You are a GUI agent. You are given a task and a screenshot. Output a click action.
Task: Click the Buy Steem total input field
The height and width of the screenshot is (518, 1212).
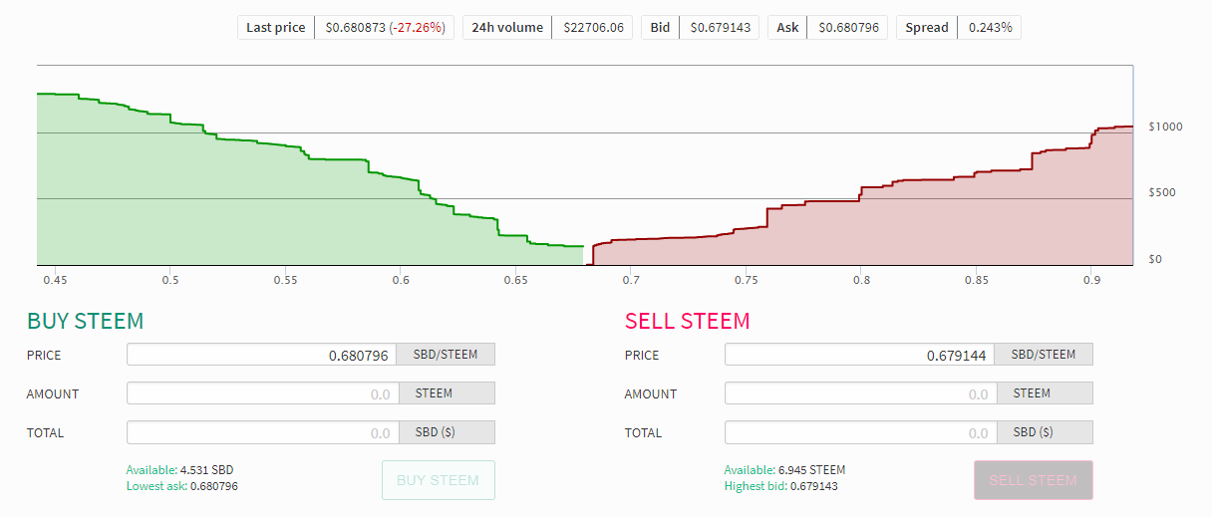point(263,432)
